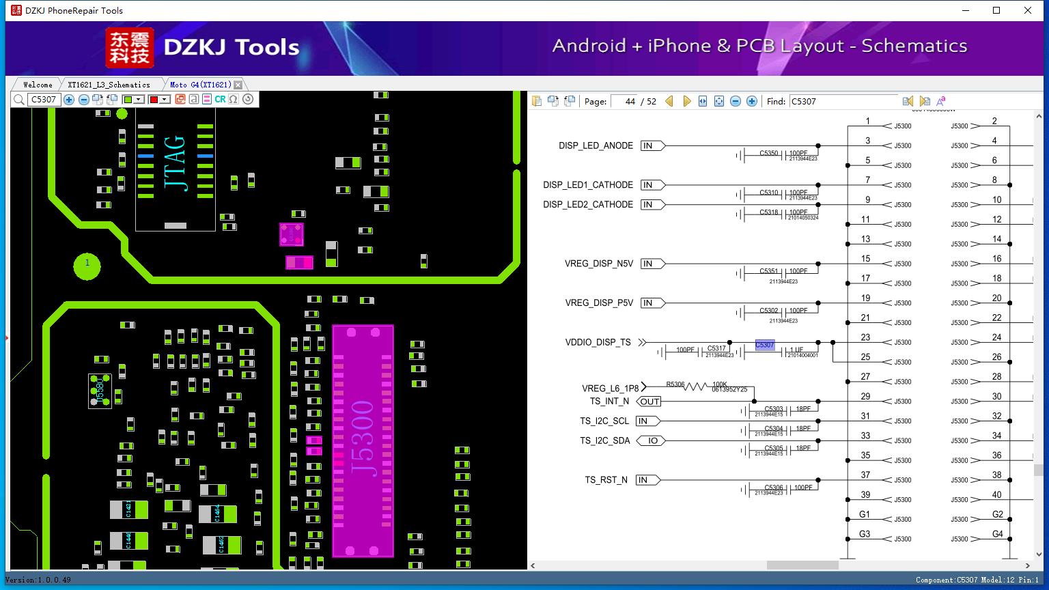The height and width of the screenshot is (590, 1049).
Task: Click the schematic Find text field
Action: coord(844,101)
